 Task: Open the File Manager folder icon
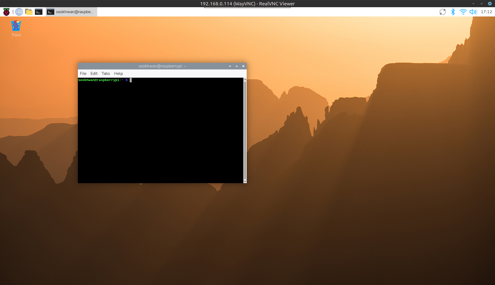[29, 12]
